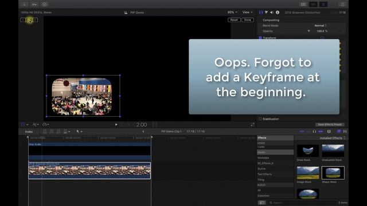367x206 pixels.
Task: Show the Effects browser icon
Action: coord(339,132)
